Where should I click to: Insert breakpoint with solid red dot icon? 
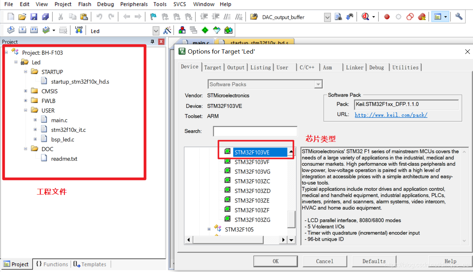387,17
